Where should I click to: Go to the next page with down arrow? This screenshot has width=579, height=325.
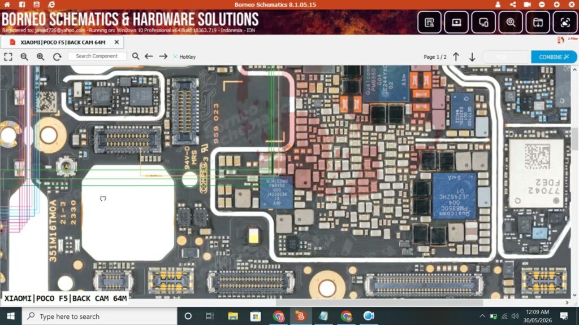click(472, 57)
